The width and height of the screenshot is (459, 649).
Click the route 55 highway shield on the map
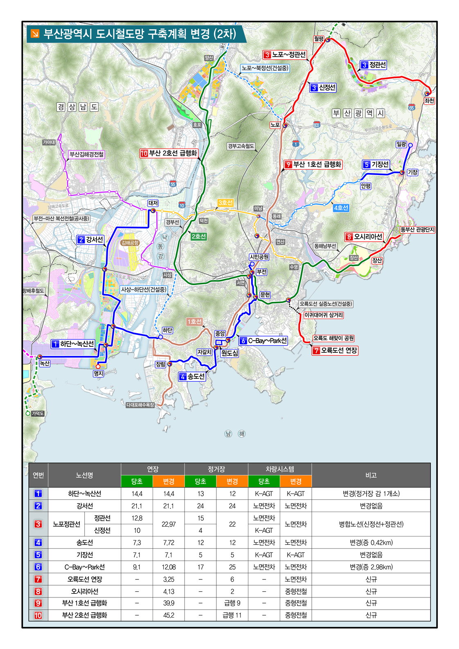(x=173, y=184)
